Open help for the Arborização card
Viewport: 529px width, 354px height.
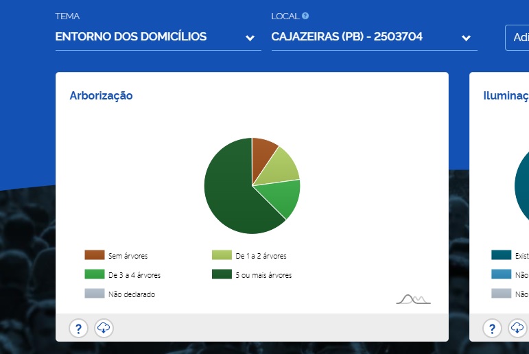point(79,328)
